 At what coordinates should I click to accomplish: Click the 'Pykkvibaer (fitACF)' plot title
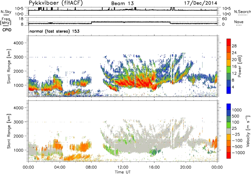point(56,3)
